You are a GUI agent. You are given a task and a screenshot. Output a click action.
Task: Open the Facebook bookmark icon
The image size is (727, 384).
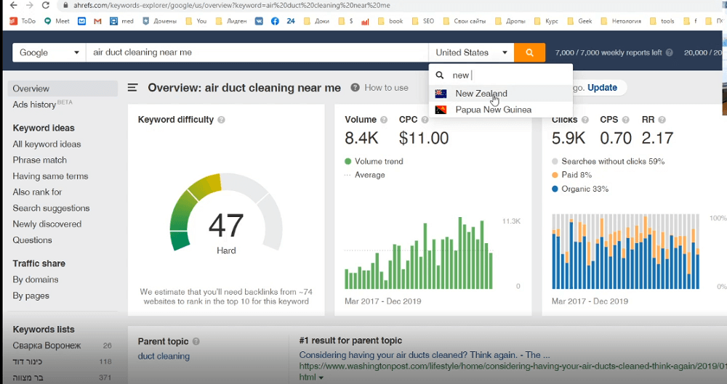(x=275, y=21)
